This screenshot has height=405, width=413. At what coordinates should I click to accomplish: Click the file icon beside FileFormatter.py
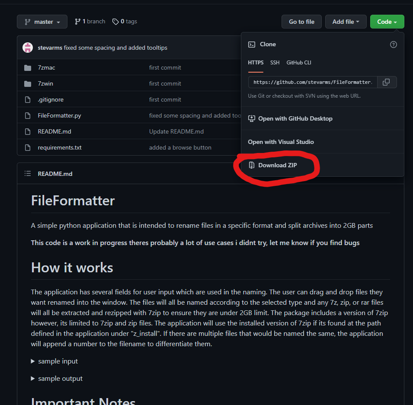27,115
